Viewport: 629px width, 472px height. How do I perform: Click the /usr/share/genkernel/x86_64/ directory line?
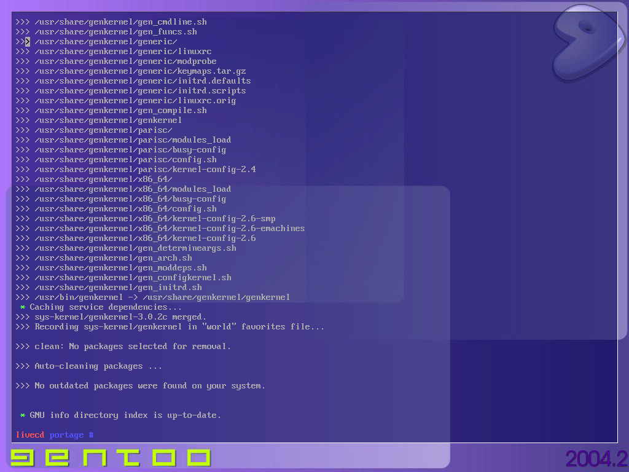tap(94, 179)
